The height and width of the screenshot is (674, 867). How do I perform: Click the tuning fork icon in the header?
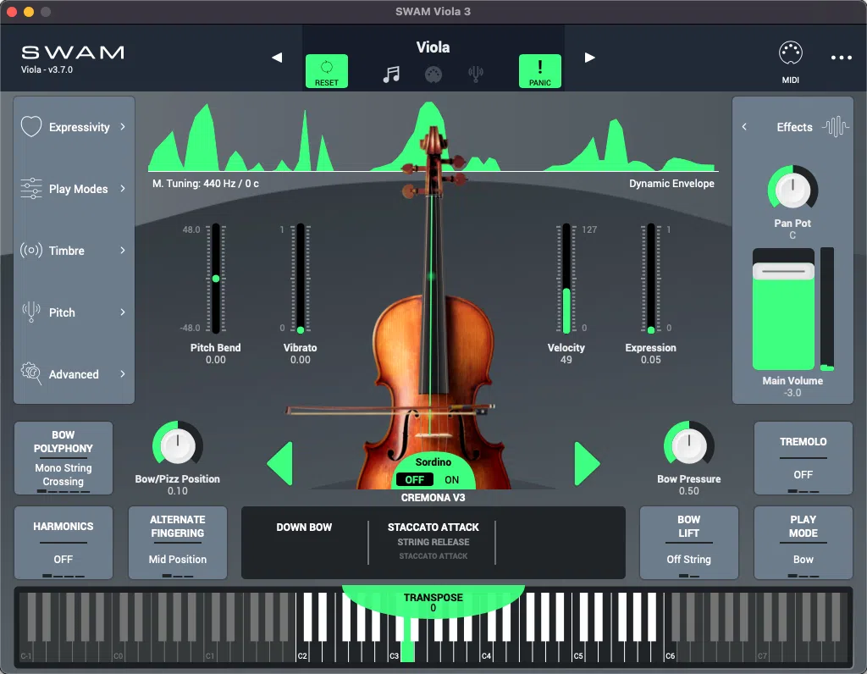pos(476,73)
